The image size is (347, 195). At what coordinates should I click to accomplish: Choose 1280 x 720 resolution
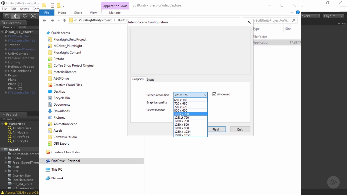click(x=190, y=118)
